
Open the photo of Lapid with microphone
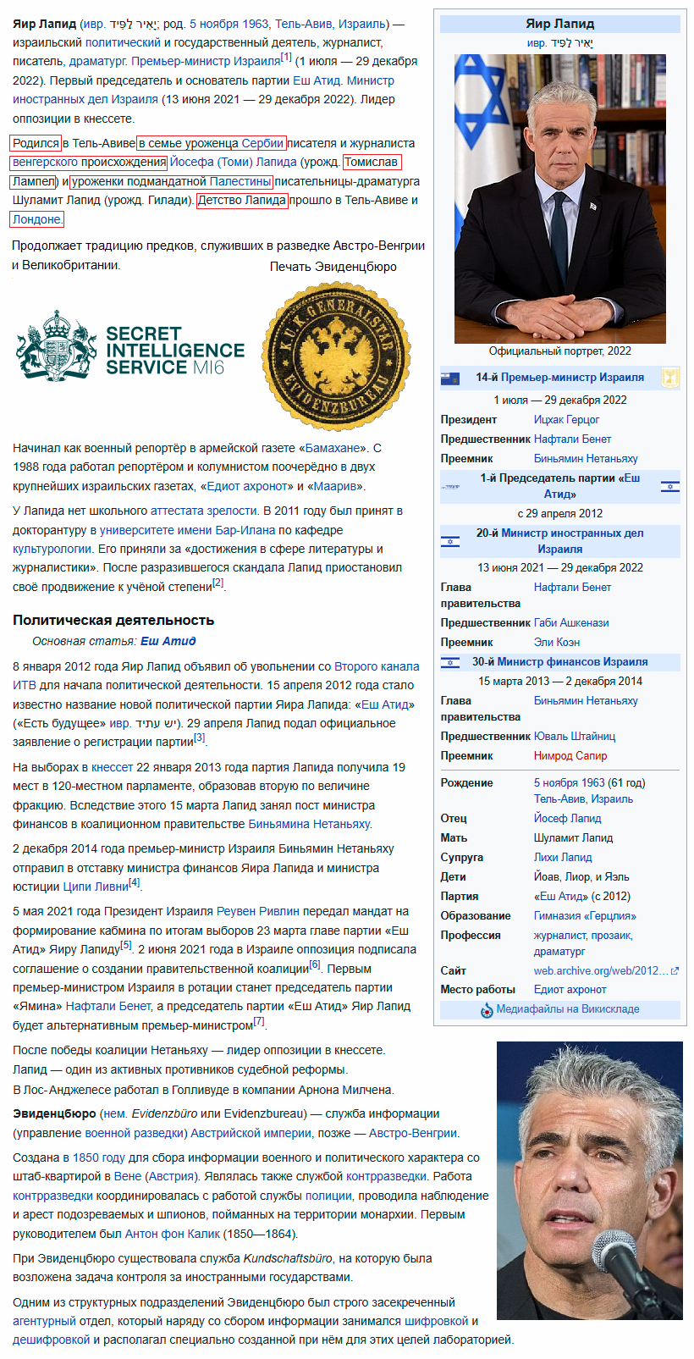tap(589, 1180)
